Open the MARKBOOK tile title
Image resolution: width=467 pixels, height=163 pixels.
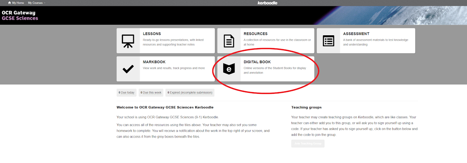(154, 62)
